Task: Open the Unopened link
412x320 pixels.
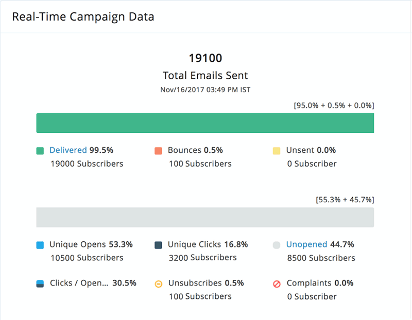Action: [x=306, y=245]
